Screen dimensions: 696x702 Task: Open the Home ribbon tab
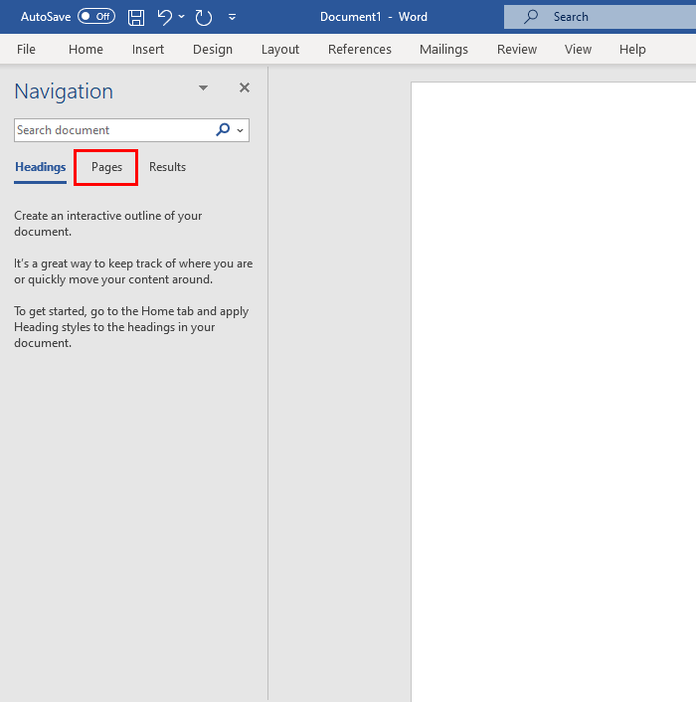86,50
